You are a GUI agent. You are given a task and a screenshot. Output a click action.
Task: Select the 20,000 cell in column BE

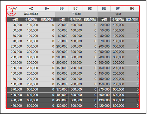point(104,25)
